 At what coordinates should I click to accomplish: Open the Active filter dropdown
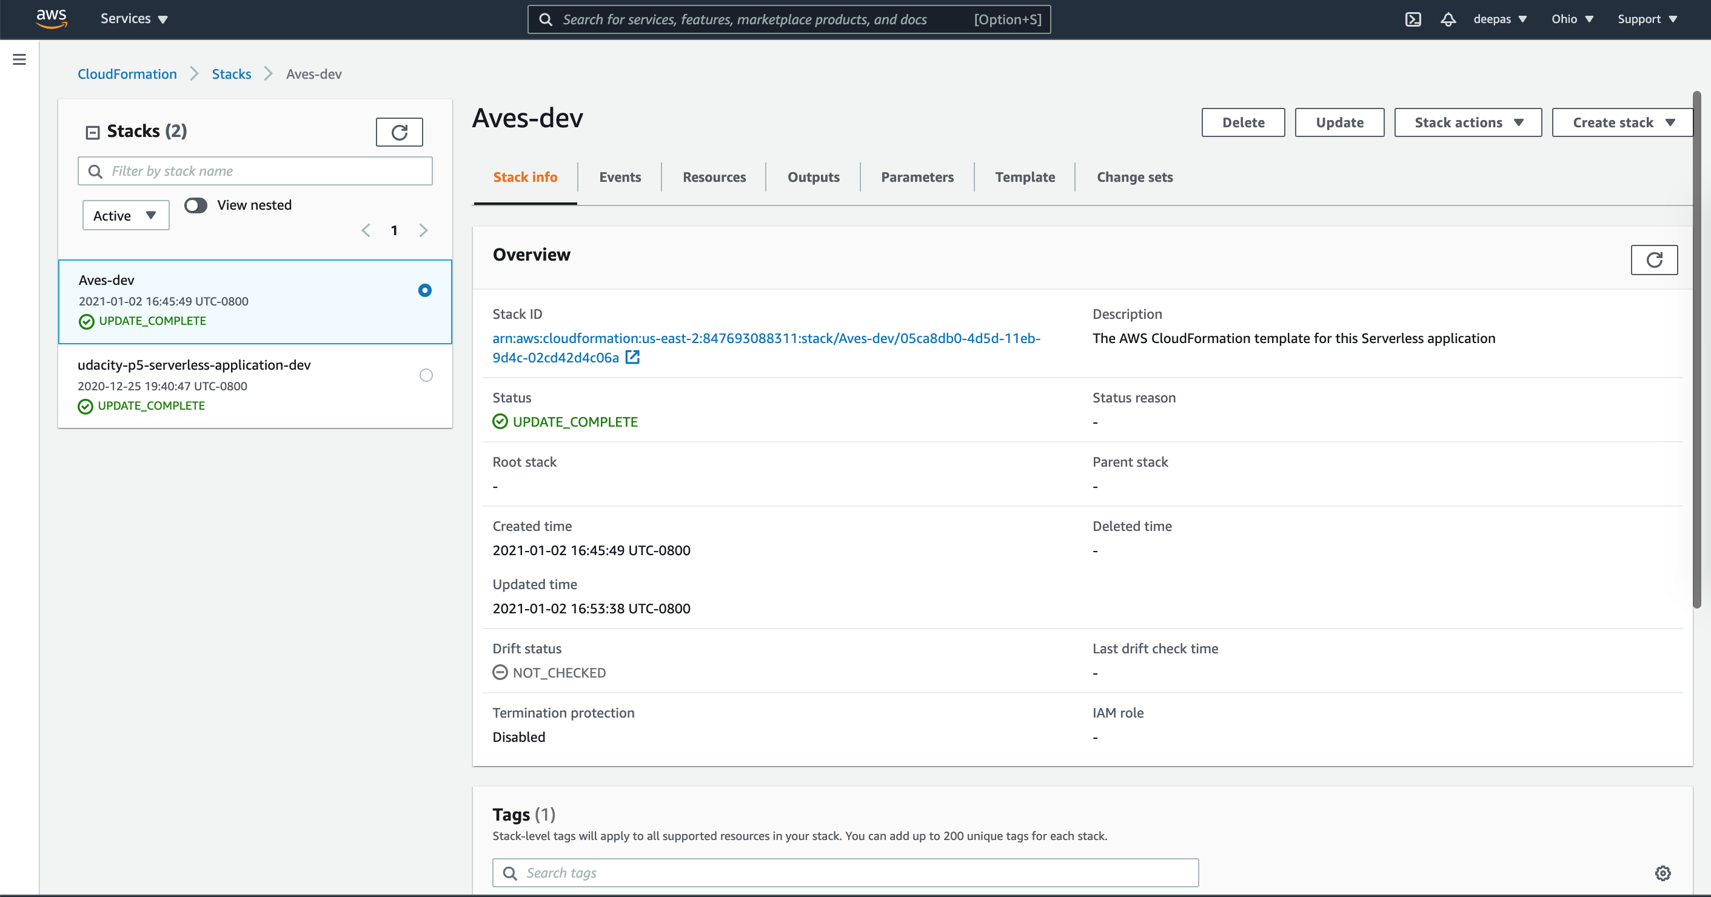tap(126, 215)
